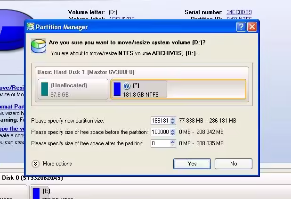Open the Move/Resize link in background window
The height and width of the screenshot is (199, 291).
(x=12, y=88)
